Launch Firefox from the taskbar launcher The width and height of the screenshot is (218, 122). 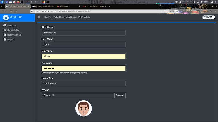(x=18, y=2)
